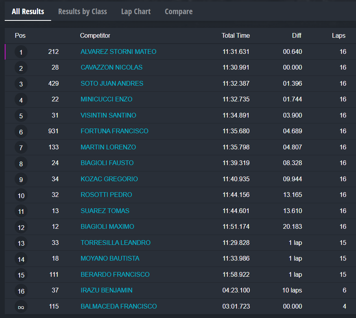Click the Laps column header
The width and height of the screenshot is (356, 318).
338,35
